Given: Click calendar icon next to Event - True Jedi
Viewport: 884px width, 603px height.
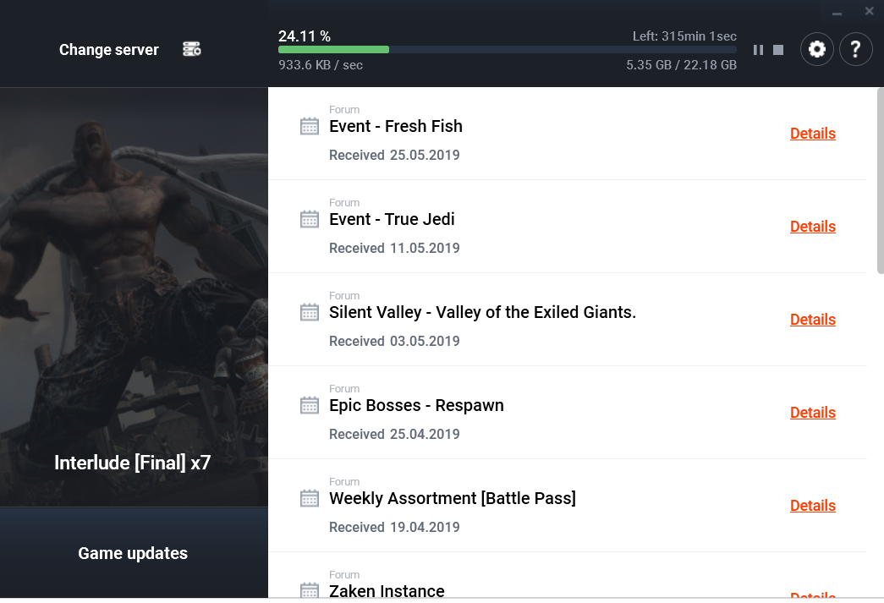Looking at the screenshot, I should coord(310,220).
